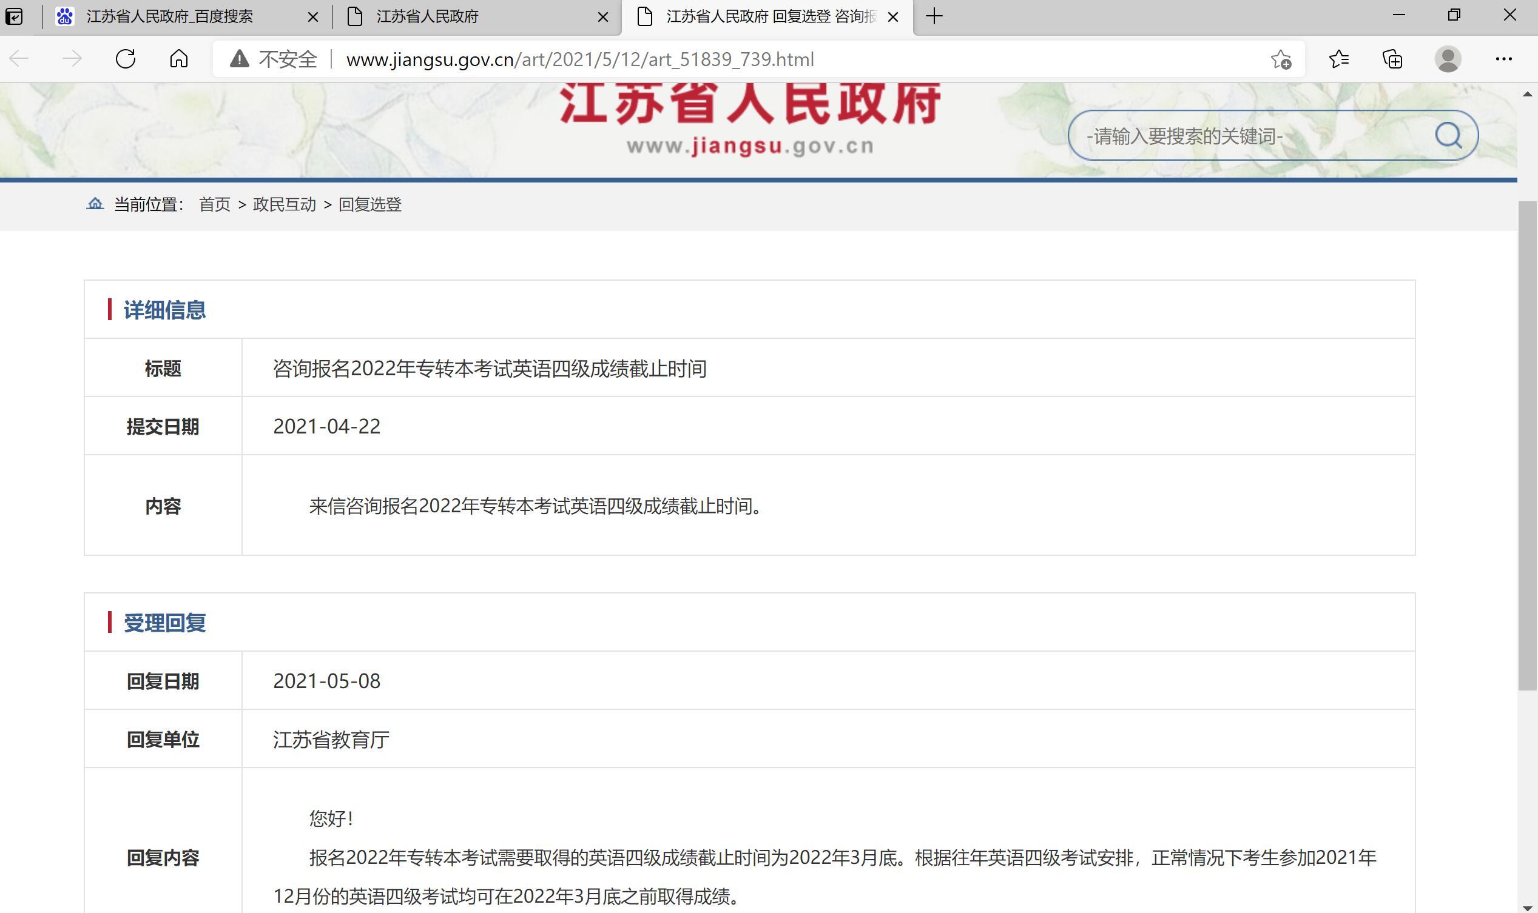The width and height of the screenshot is (1538, 913).
Task: Click the 您好! greeting text
Action: tap(331, 818)
